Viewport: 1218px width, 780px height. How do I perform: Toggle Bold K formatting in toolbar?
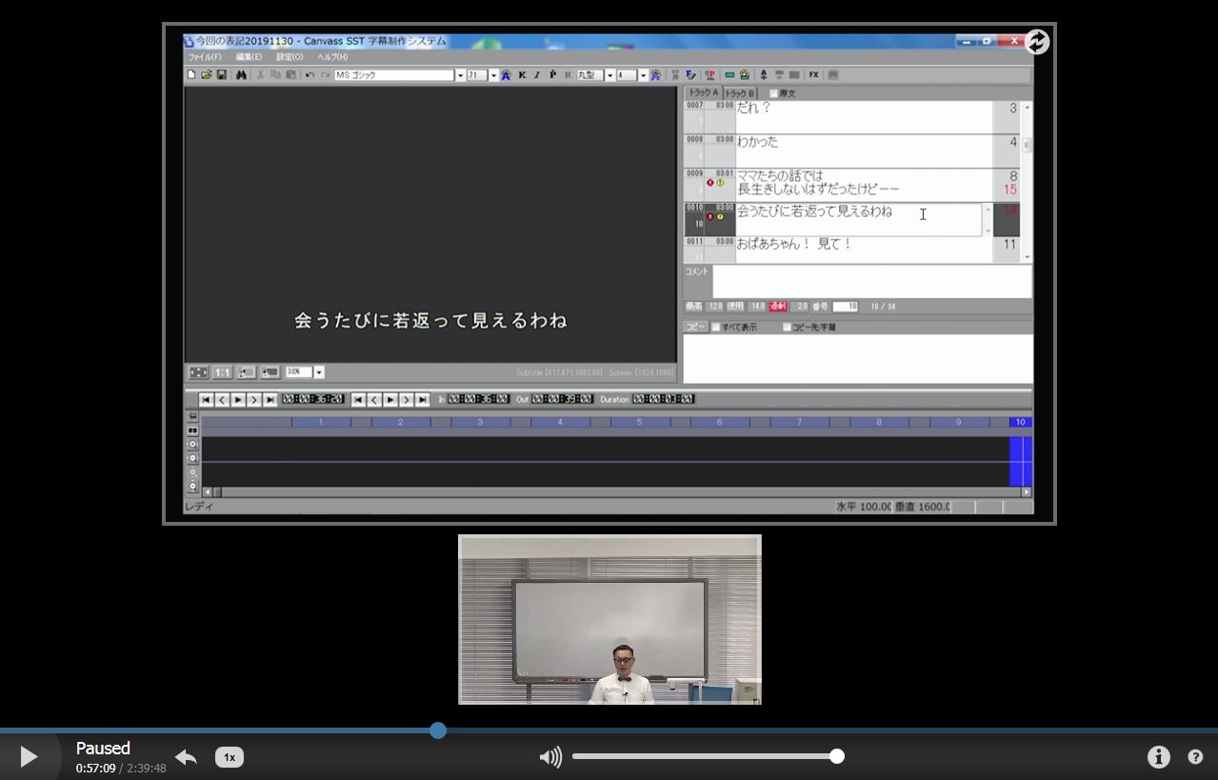coord(522,75)
